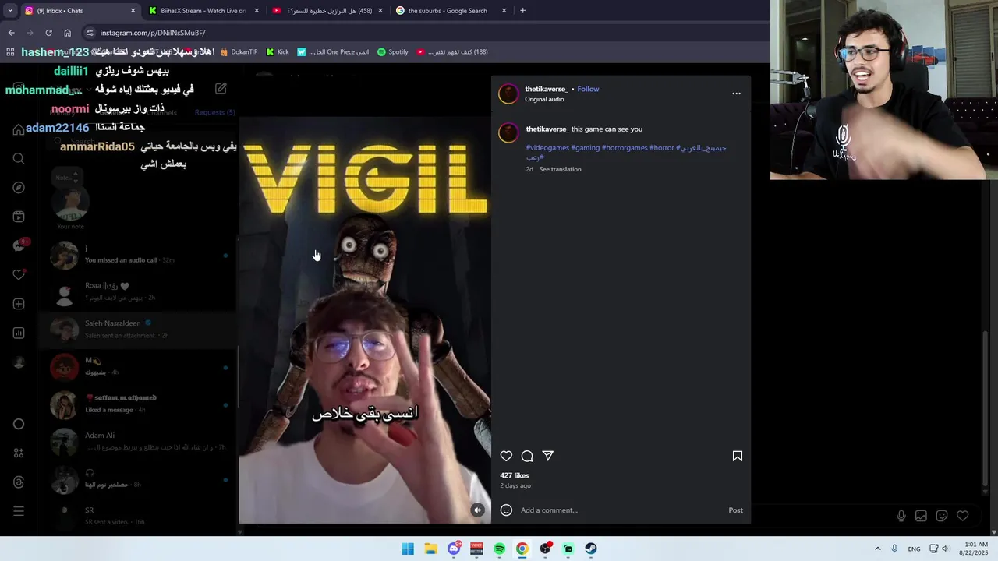Viewport: 998px width, 561px height.
Task: Save the post with bookmark icon
Action: pos(737,457)
